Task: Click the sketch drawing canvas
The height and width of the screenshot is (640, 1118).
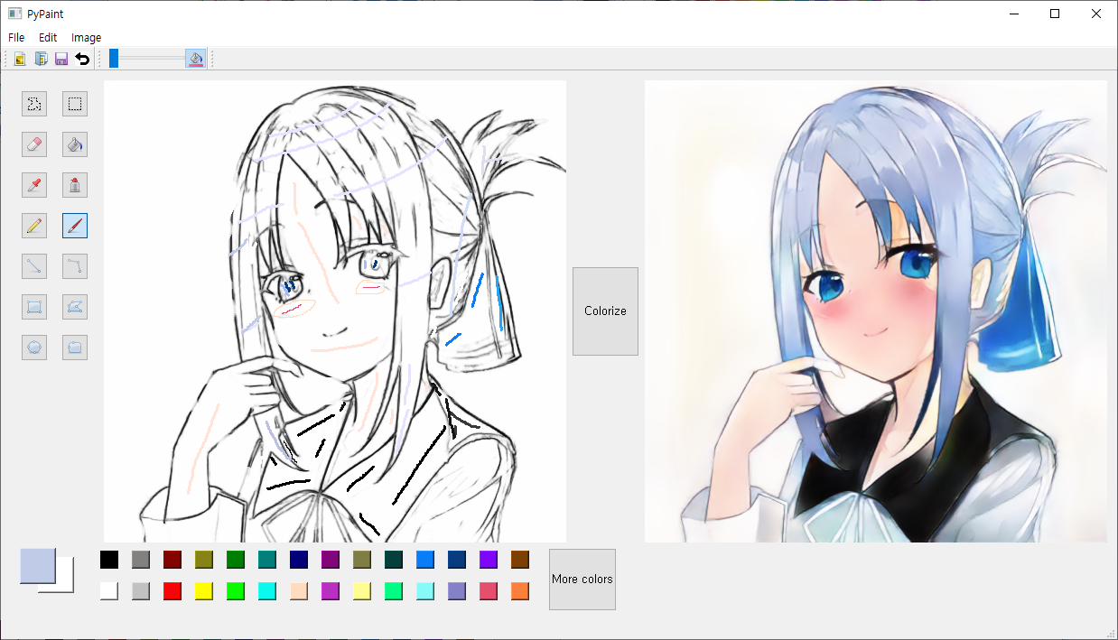Action: 335,311
